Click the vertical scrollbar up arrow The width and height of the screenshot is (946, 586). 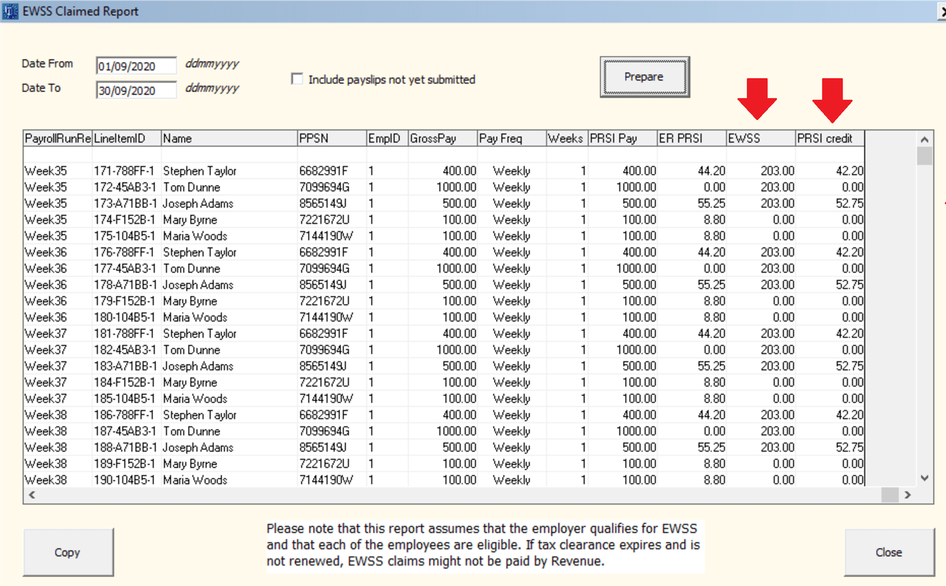[x=925, y=140]
